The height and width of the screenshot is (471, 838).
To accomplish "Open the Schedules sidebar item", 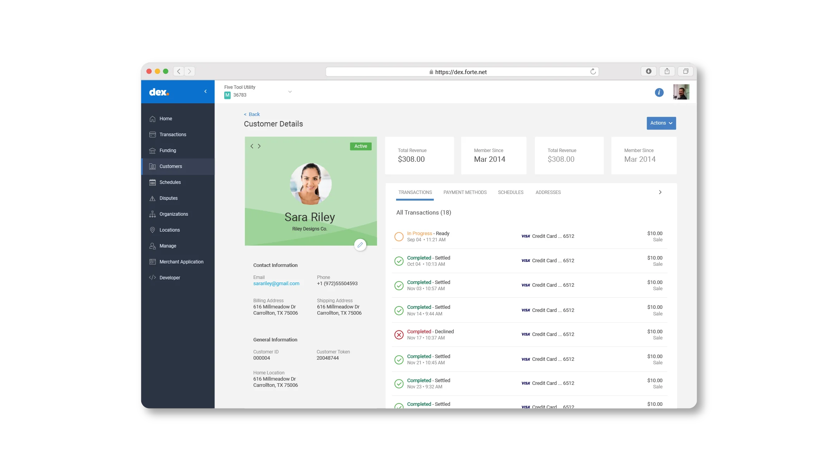I will click(x=170, y=182).
